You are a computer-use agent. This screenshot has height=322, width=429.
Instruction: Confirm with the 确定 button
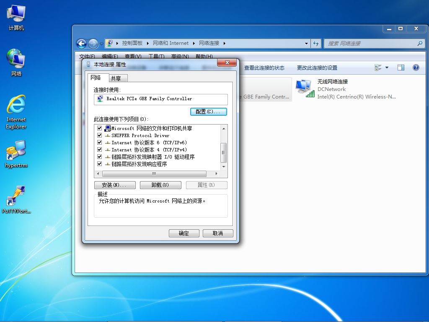[184, 233]
